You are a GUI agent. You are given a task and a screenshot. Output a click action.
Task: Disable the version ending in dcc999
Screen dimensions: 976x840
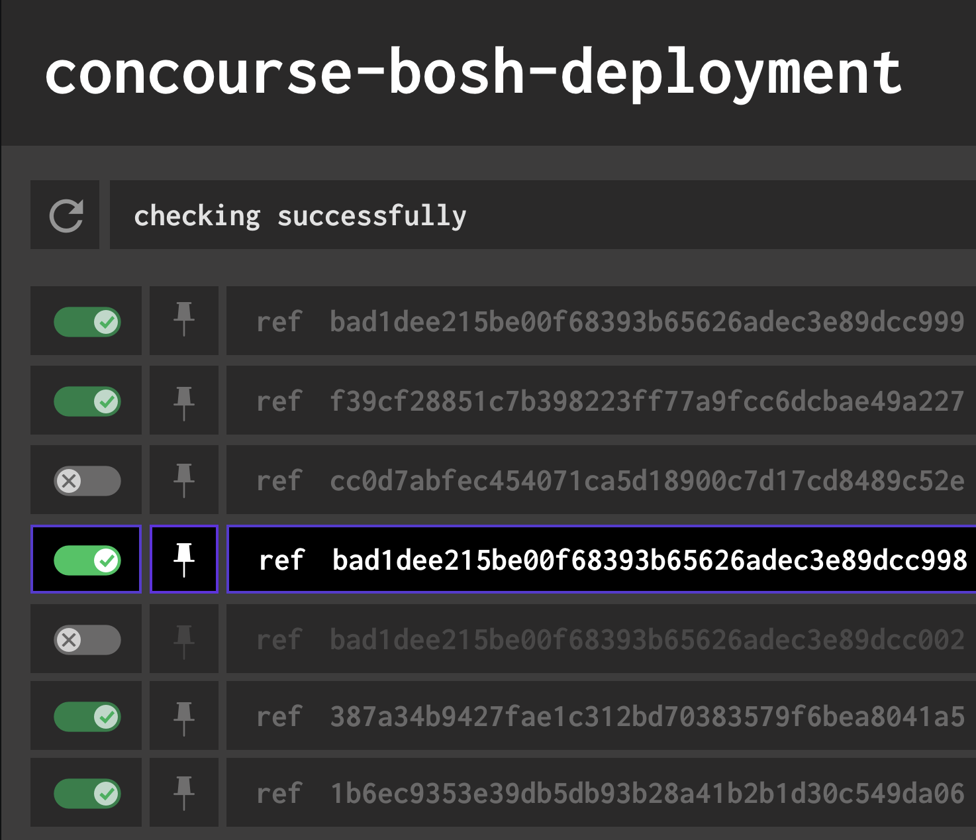tap(85, 321)
